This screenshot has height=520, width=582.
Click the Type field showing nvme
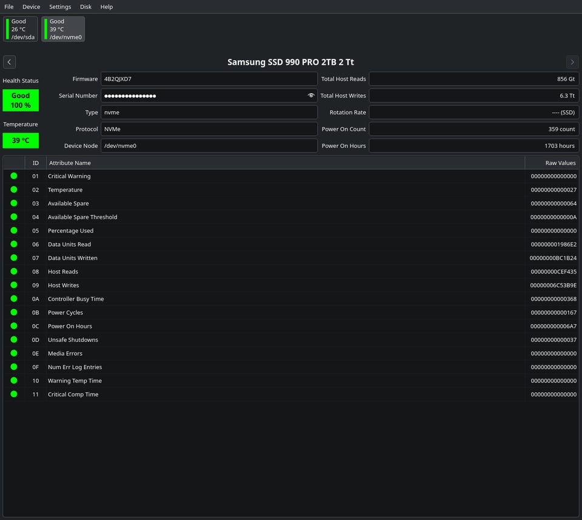point(209,112)
